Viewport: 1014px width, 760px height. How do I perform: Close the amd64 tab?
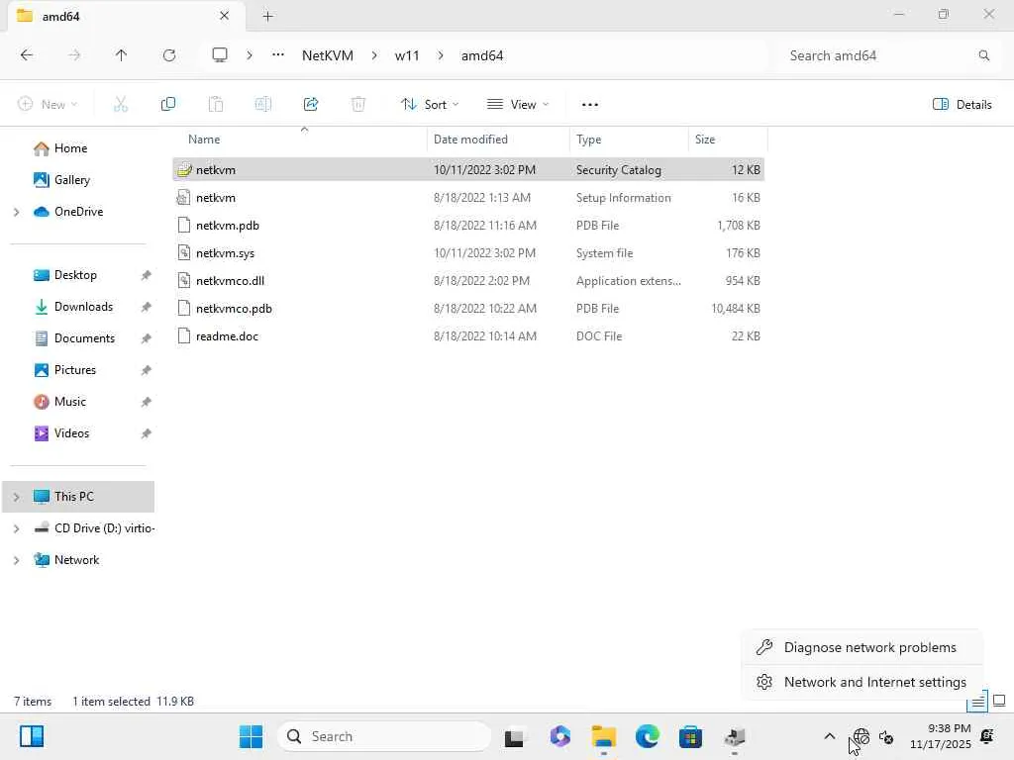[225, 16]
